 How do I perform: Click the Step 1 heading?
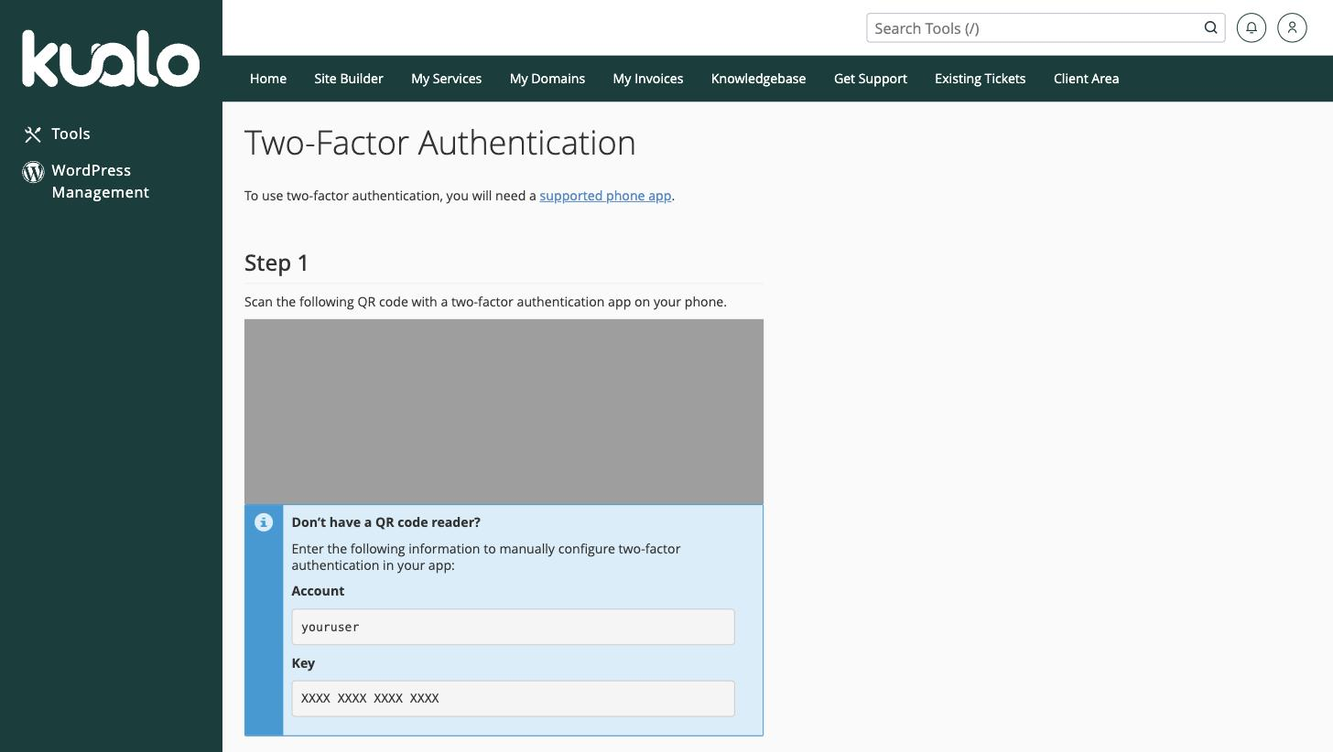(276, 263)
